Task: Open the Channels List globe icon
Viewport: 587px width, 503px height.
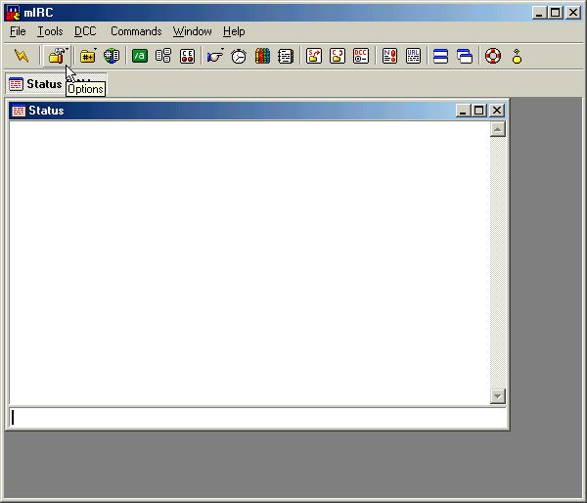Action: pyautogui.click(x=112, y=56)
